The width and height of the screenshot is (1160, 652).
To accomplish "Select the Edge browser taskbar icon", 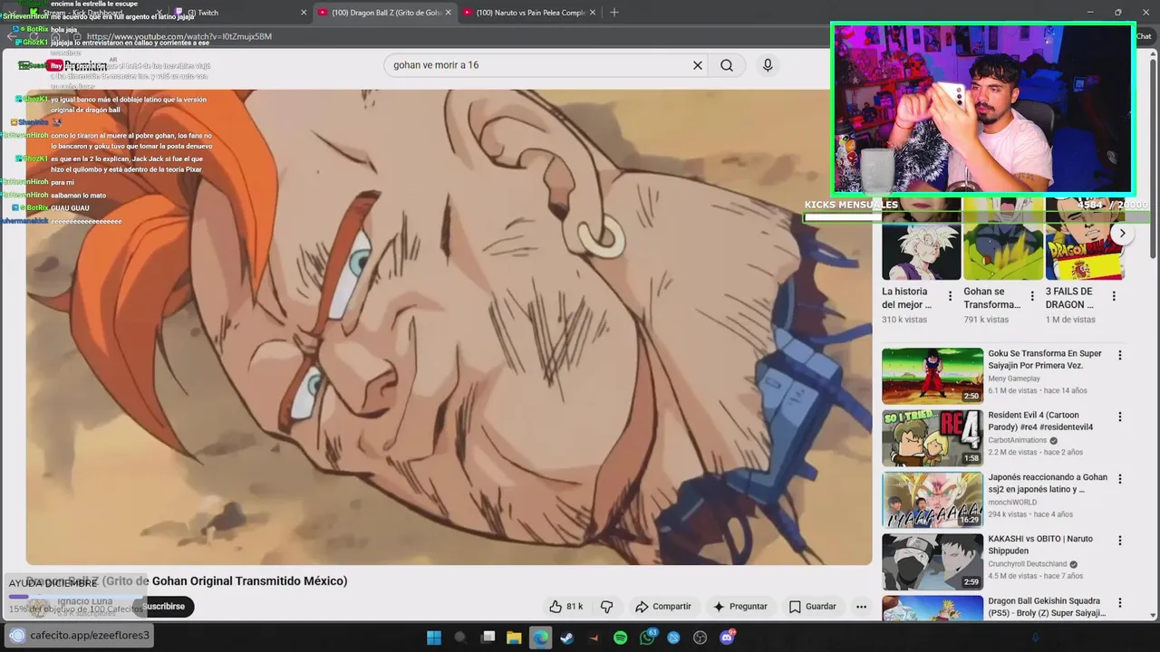I will point(540,638).
